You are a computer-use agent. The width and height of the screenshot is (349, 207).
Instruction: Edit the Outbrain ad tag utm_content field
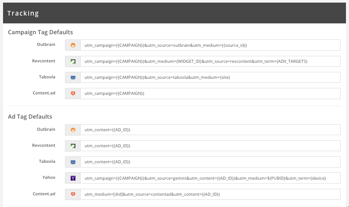[x=210, y=130]
